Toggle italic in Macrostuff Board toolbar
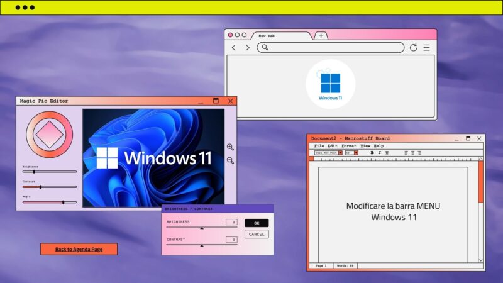Viewport: 503px width, 283px height. pyautogui.click(x=380, y=153)
